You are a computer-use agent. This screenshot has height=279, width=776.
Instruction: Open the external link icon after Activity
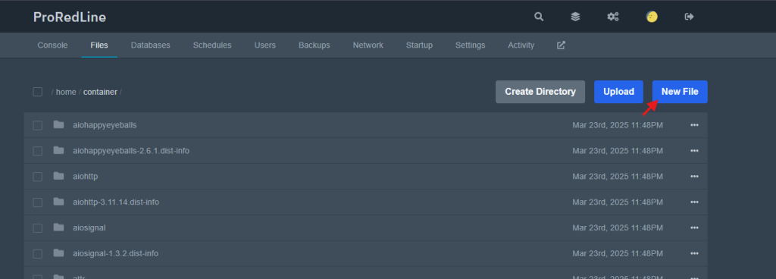tap(561, 45)
